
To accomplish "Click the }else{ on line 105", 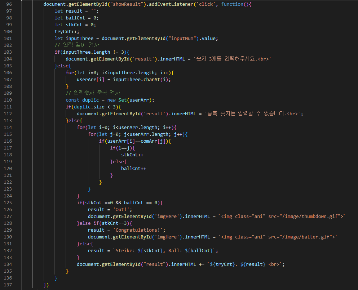I will 63,66.
